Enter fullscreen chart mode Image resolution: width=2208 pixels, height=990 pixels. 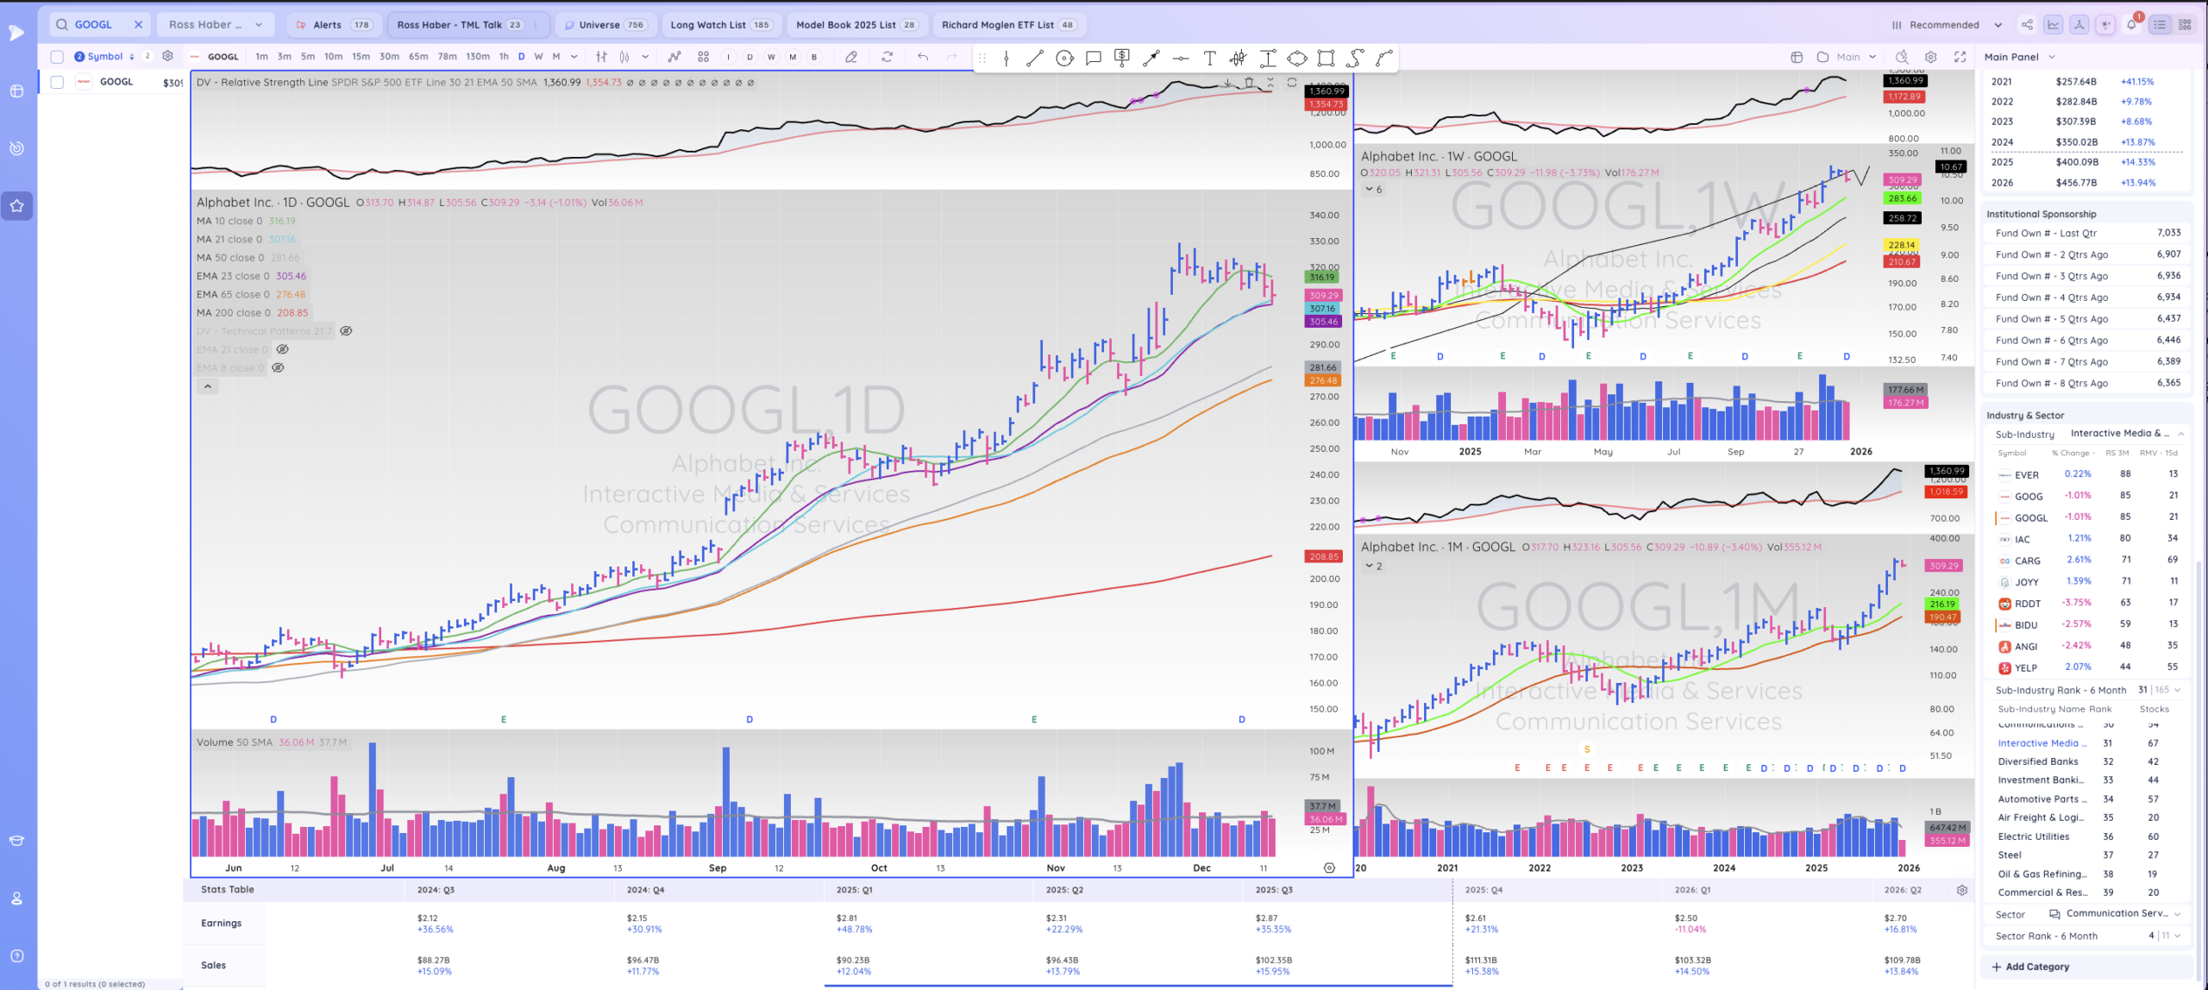(1960, 57)
